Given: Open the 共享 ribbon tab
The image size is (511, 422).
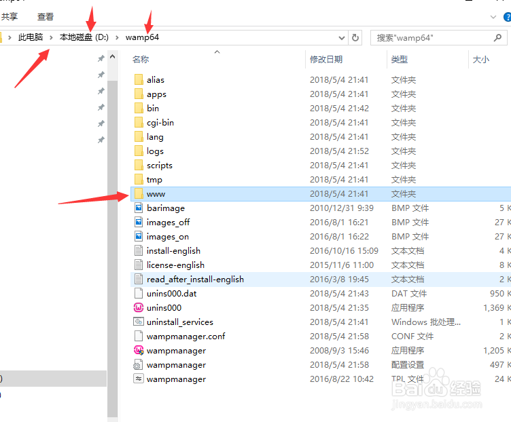Looking at the screenshot, I should pyautogui.click(x=10, y=16).
